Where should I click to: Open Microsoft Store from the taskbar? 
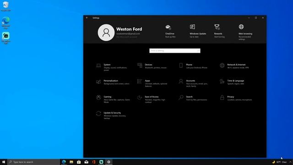click(79, 162)
